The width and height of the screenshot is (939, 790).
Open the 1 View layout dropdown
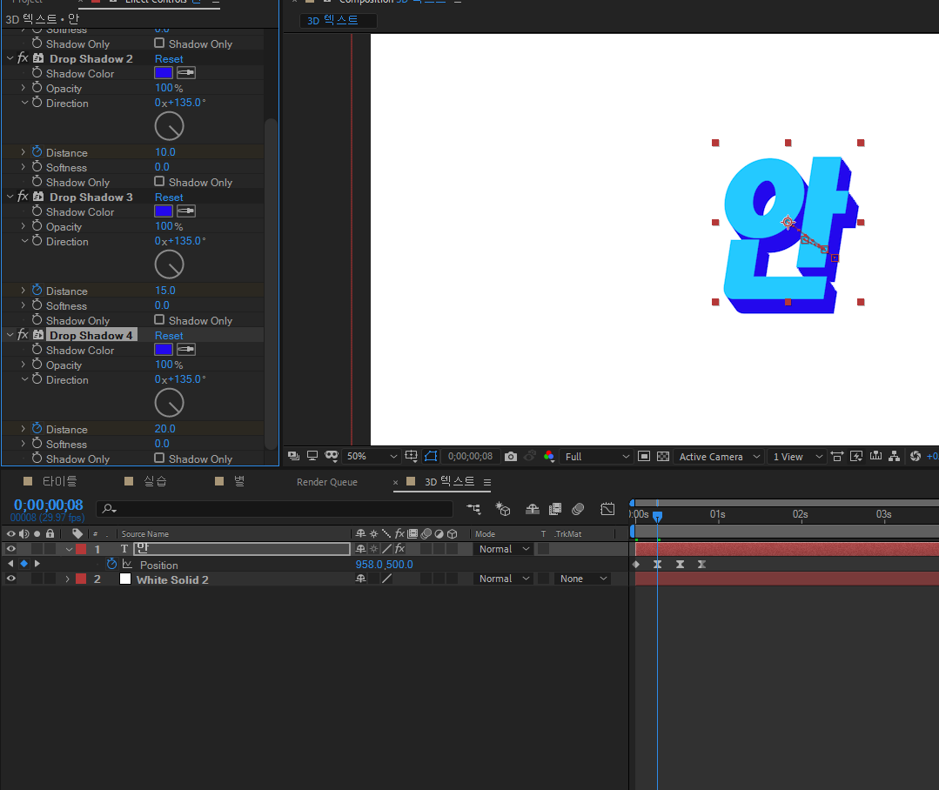click(797, 457)
